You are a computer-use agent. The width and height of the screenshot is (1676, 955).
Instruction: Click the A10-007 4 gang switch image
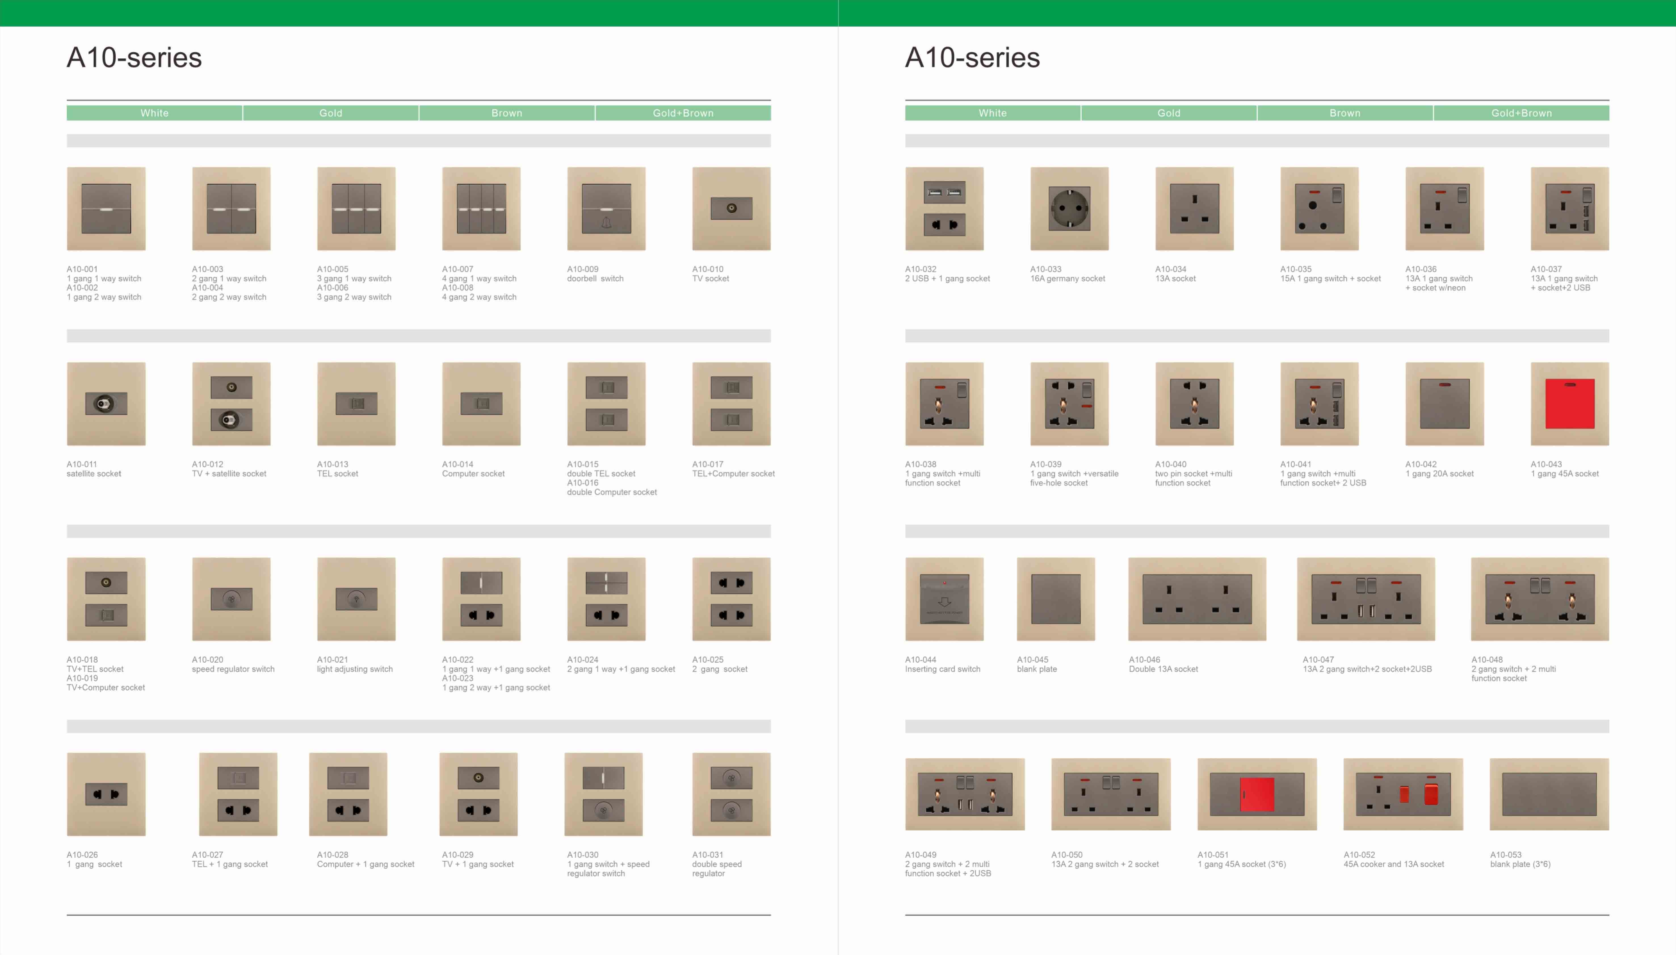[481, 208]
